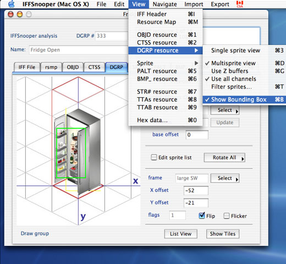The image size is (286, 264).
Task: Close the open View menu
Action: pyautogui.click(x=139, y=4)
